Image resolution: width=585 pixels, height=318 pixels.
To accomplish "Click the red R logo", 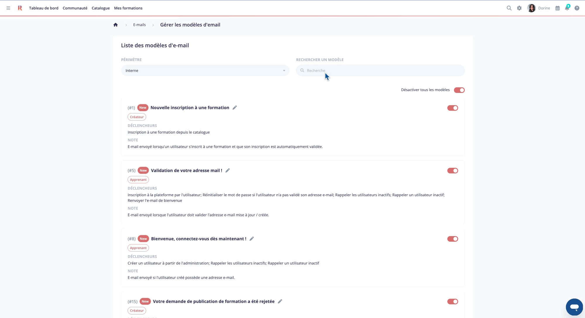I will coord(20,8).
